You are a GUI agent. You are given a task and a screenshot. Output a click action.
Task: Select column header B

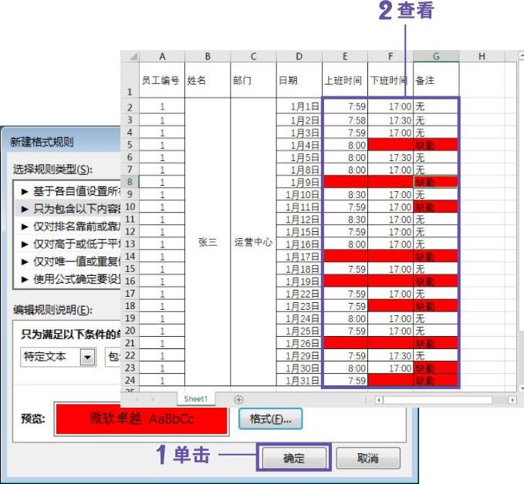[x=208, y=56]
